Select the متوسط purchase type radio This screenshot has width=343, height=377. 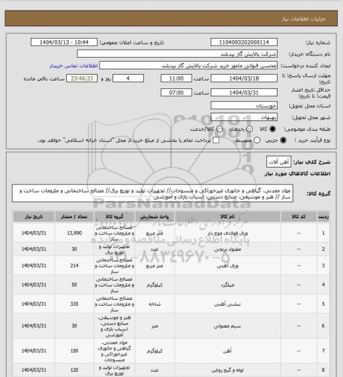coord(257,140)
